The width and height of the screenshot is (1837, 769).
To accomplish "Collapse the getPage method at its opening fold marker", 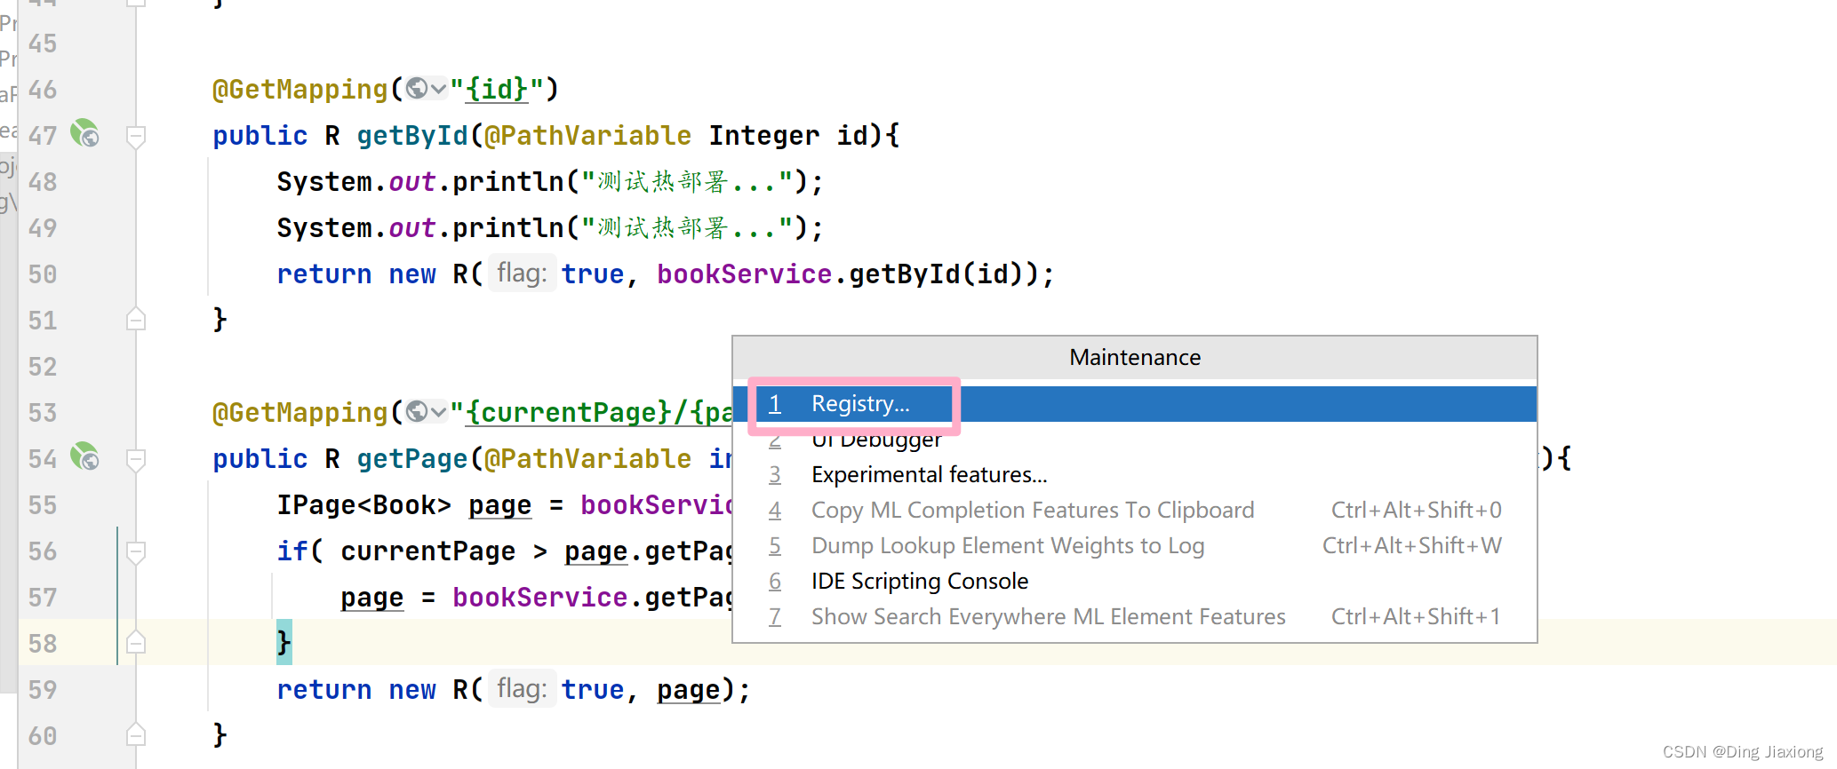I will [x=136, y=460].
